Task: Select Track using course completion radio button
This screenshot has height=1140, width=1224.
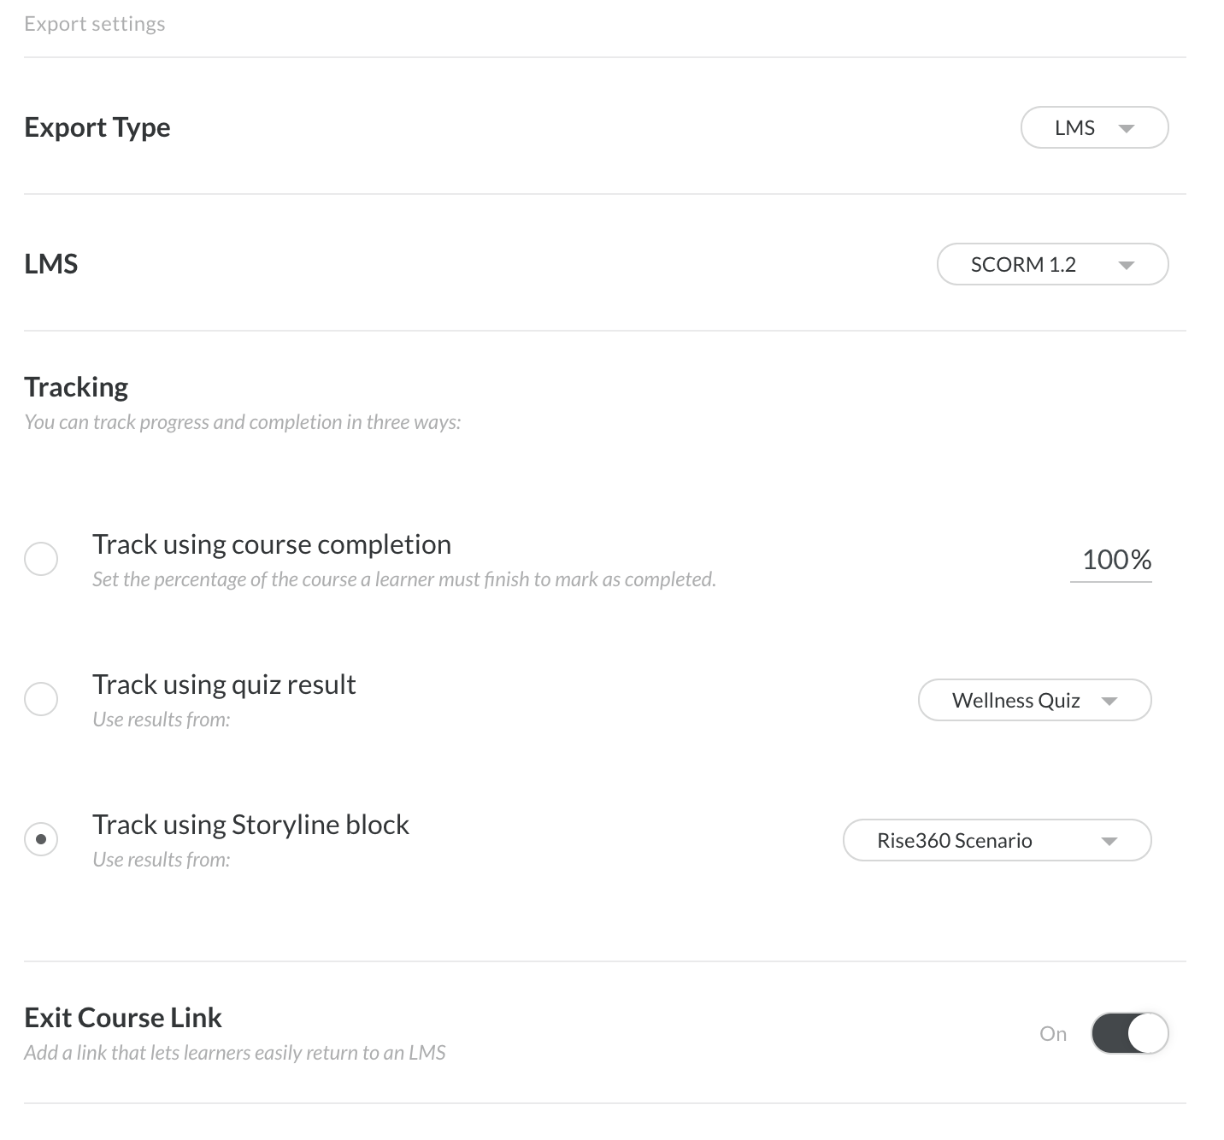Action: pyautogui.click(x=41, y=559)
